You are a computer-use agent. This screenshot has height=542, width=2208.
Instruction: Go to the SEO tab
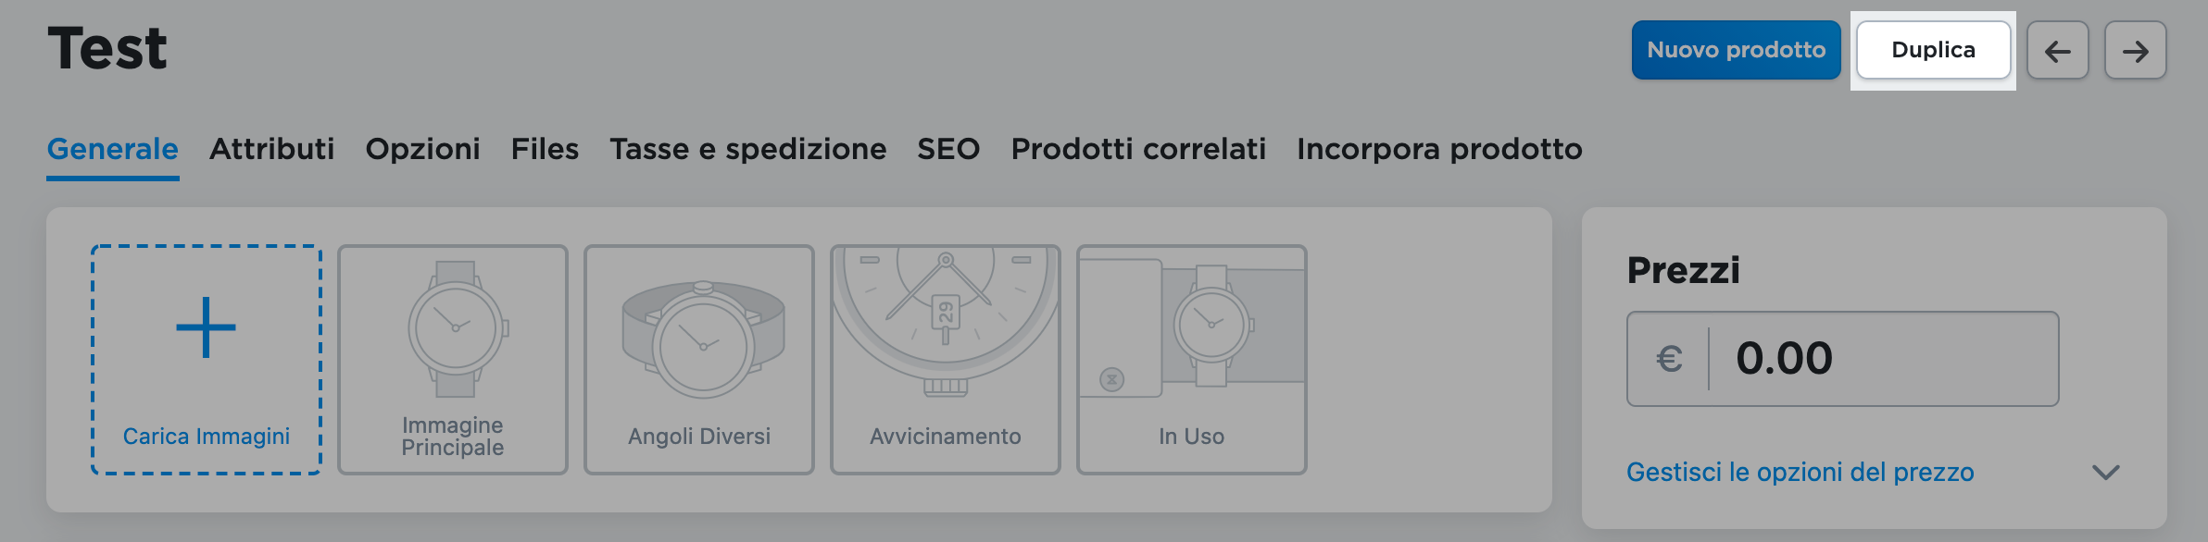pyautogui.click(x=948, y=149)
